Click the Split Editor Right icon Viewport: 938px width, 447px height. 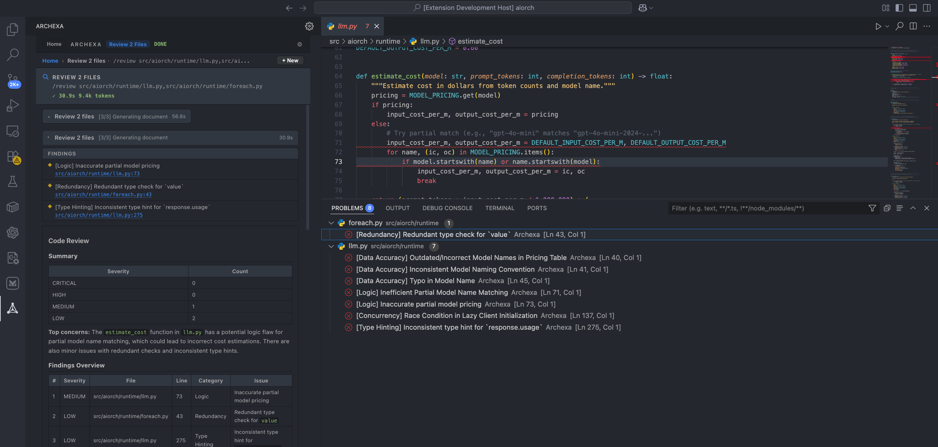(x=913, y=26)
